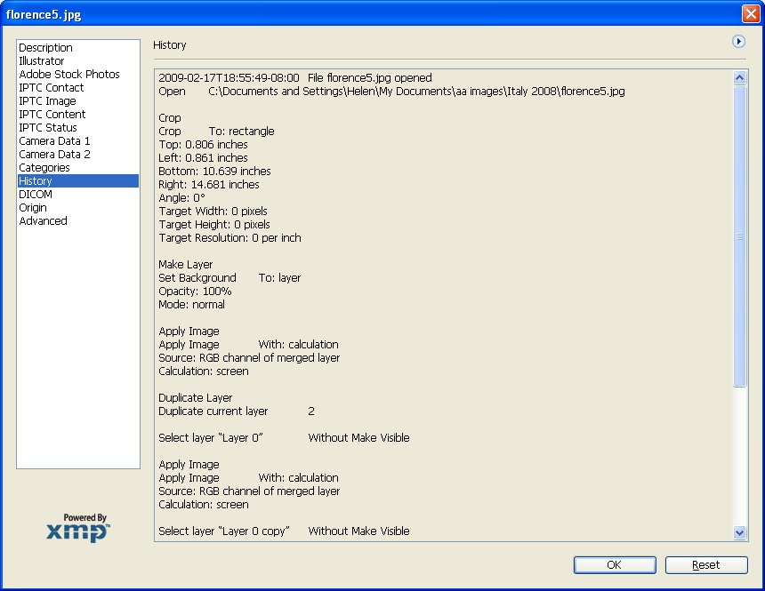Click 'Right: 14.681 inches' text
Image resolution: width=765 pixels, height=591 pixels.
209,185
